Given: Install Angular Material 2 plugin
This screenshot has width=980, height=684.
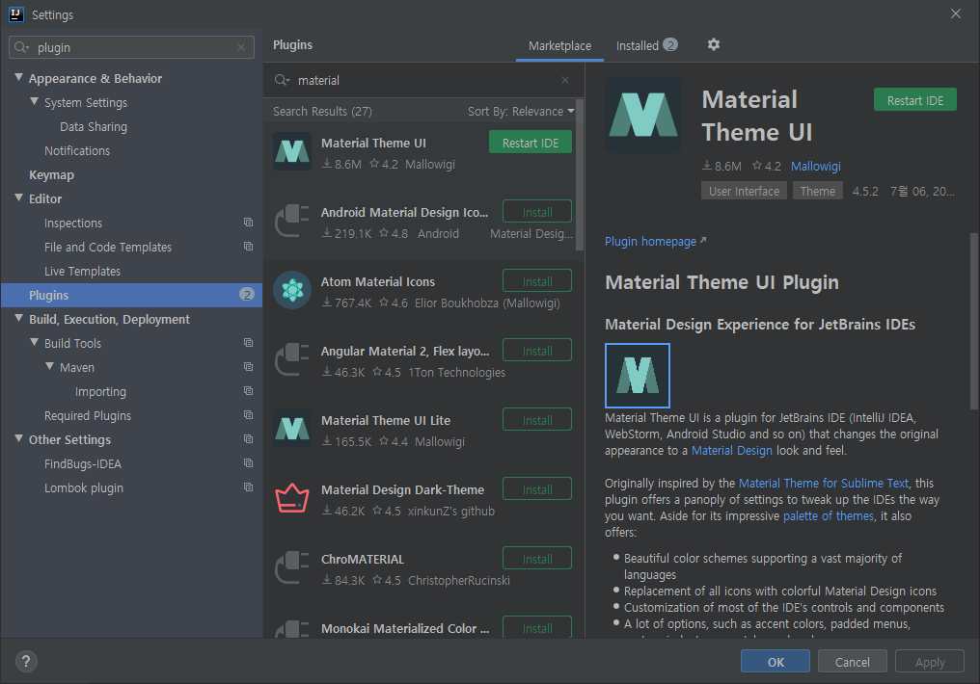Looking at the screenshot, I should (537, 350).
